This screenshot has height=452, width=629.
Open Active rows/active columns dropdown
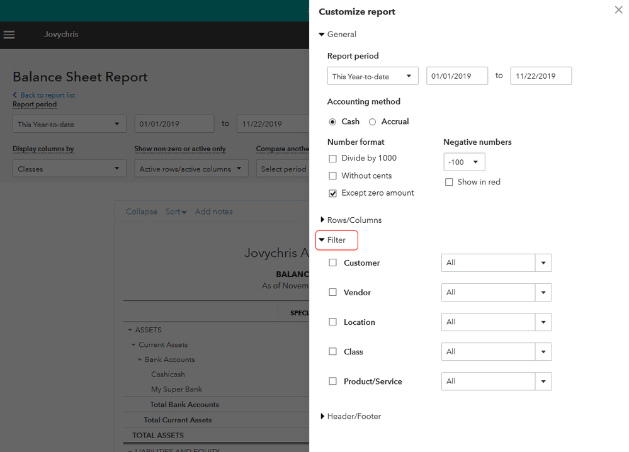click(x=191, y=169)
